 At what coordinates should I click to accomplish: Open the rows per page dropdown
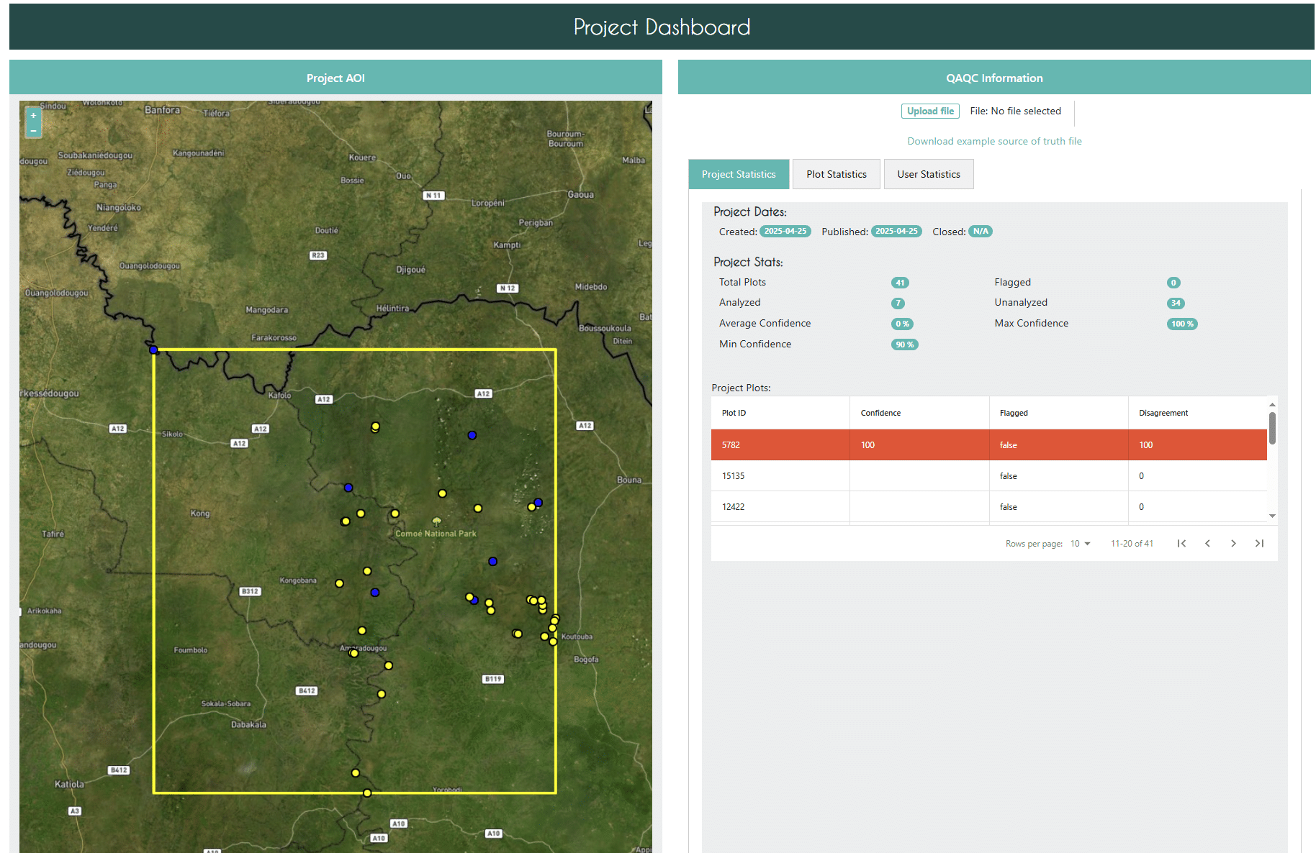click(1080, 544)
